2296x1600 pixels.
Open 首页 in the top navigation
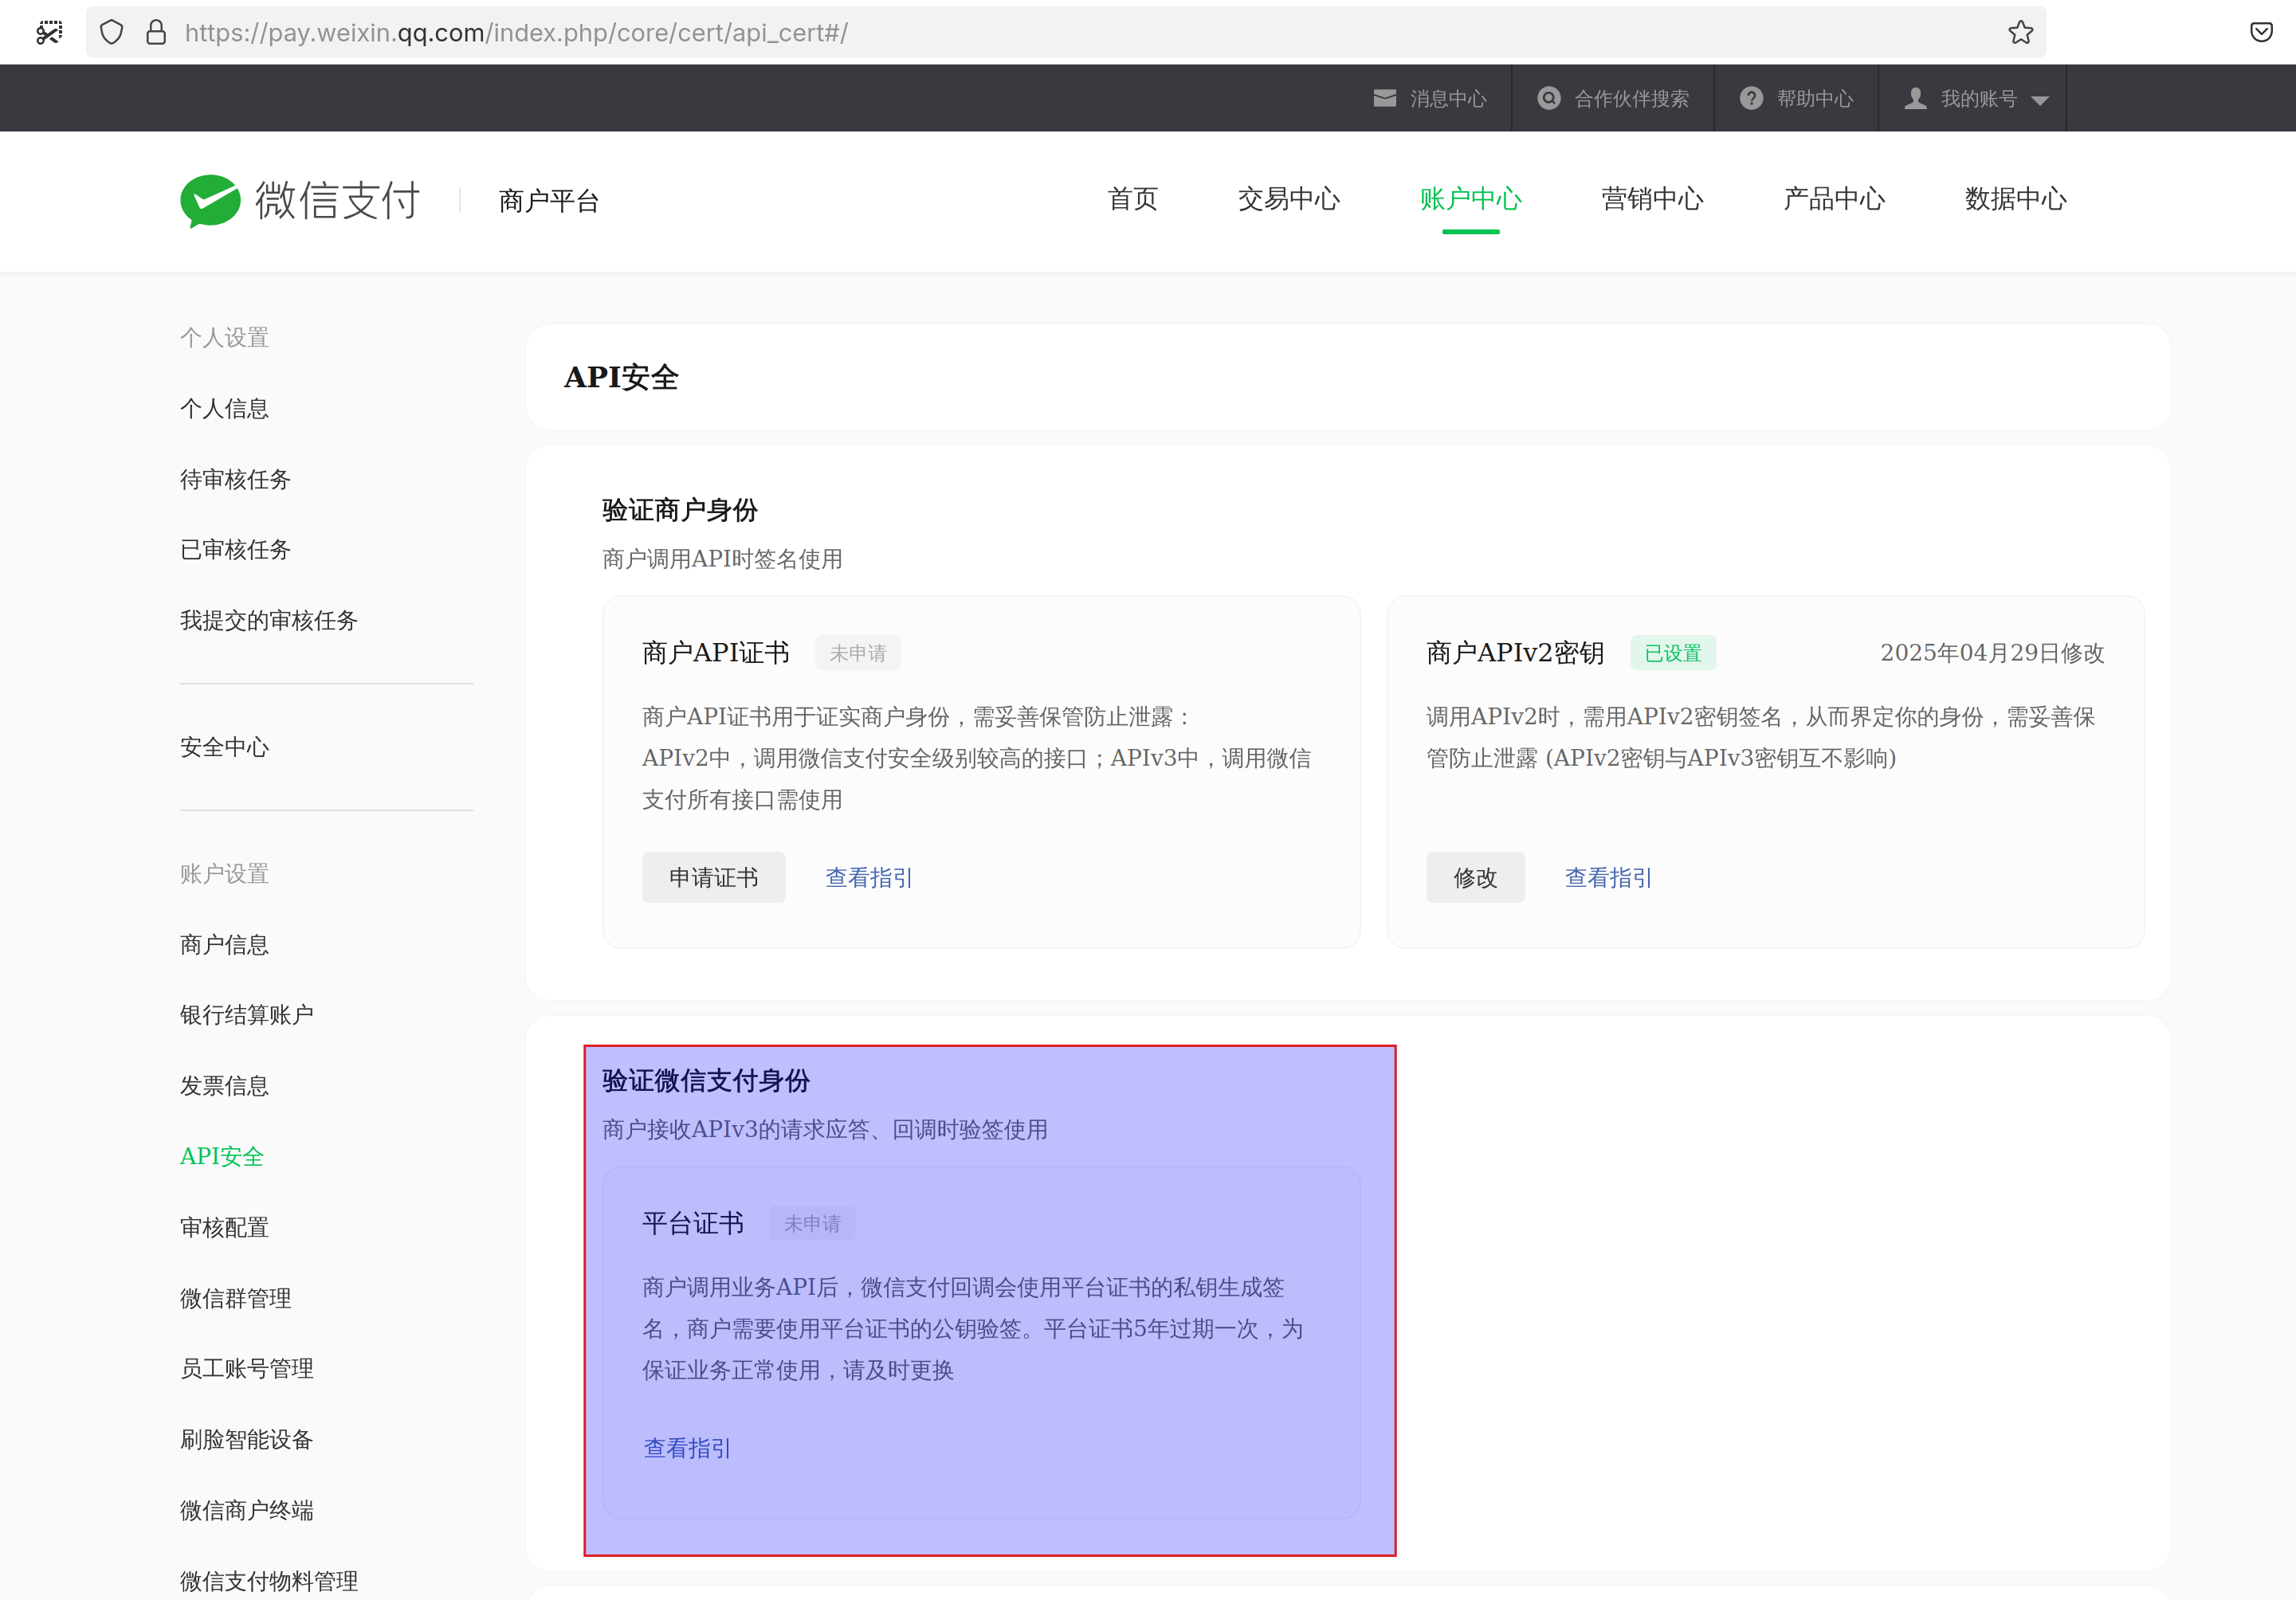[1132, 199]
